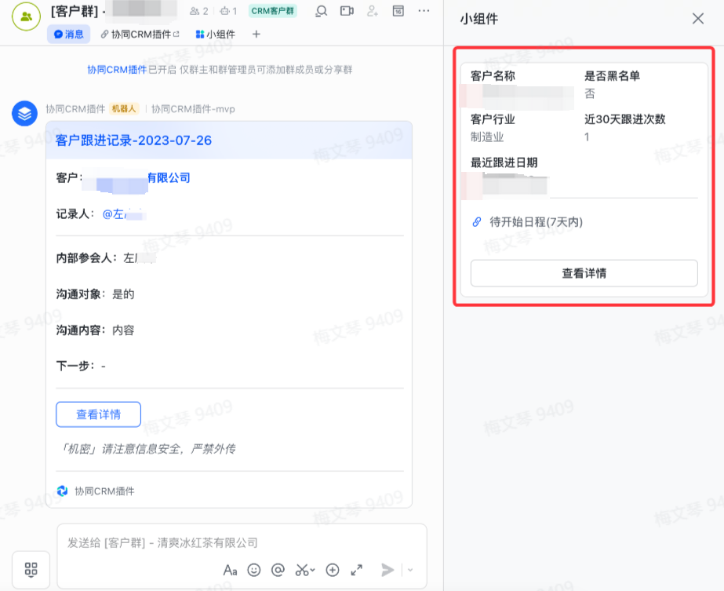Expand the message editor to full size

point(356,570)
